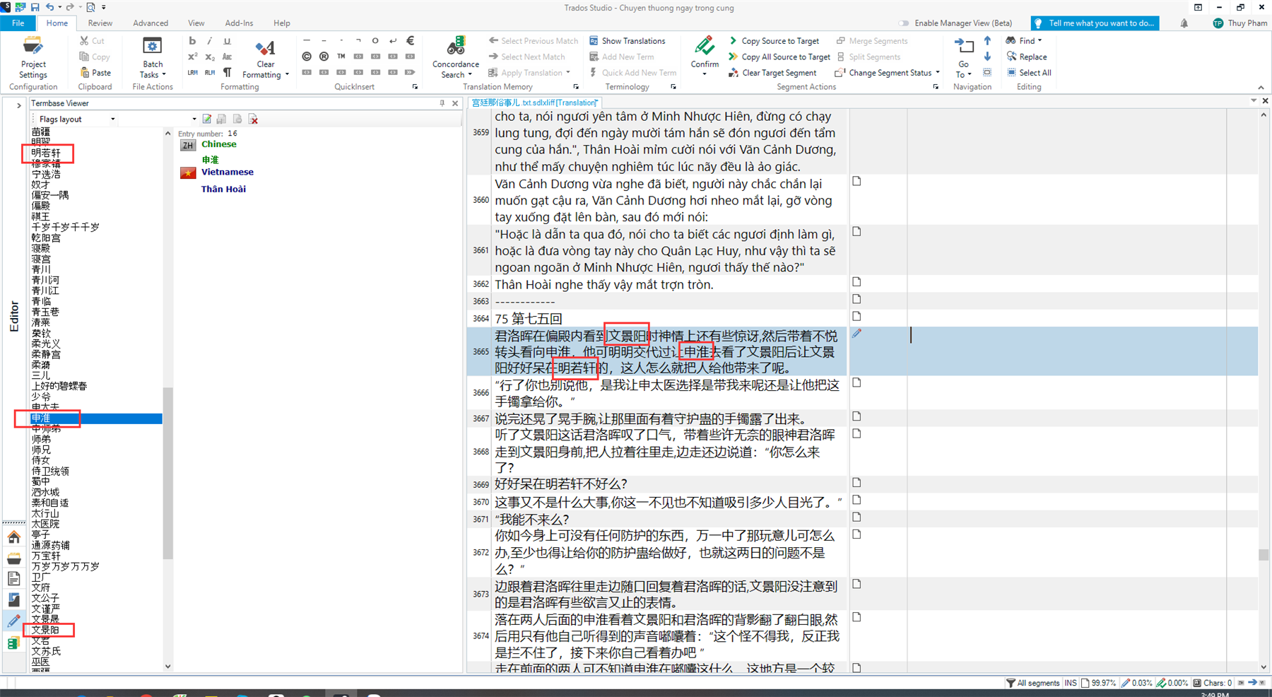Open the Help ribbon tab

(281, 23)
